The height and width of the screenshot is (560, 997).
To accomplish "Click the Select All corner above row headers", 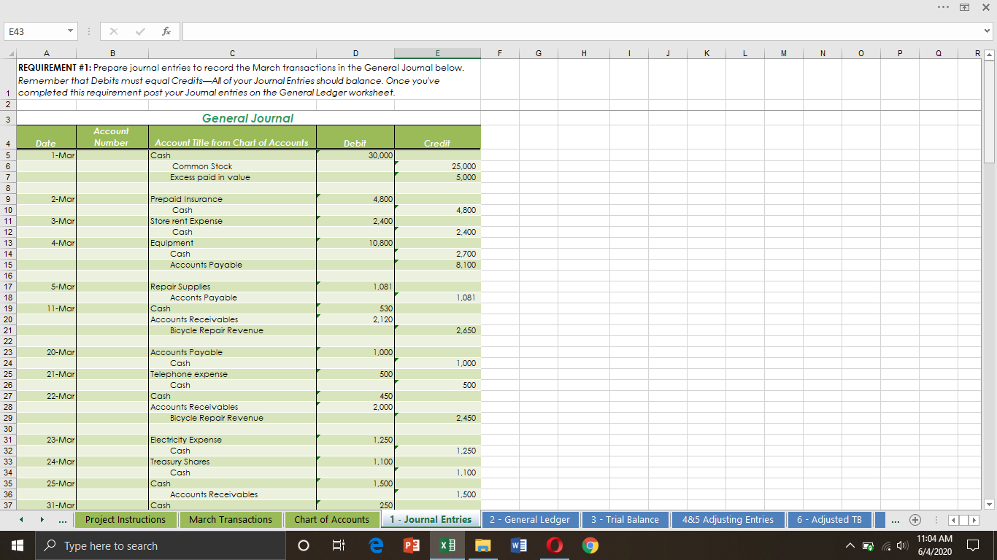I will point(10,52).
